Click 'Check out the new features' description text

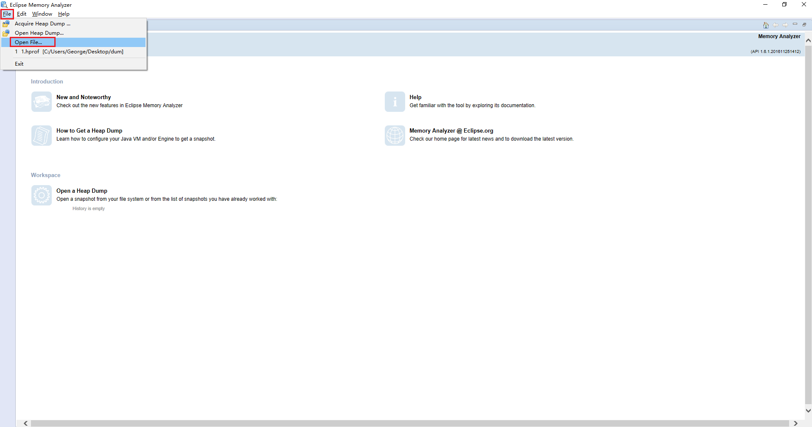(x=120, y=105)
